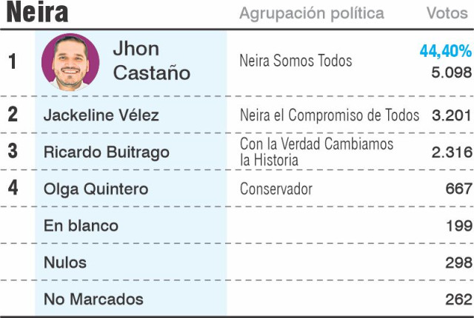Screen dimensions: 474x318
Task: Select the 2.316 vote total
Action: (x=452, y=152)
